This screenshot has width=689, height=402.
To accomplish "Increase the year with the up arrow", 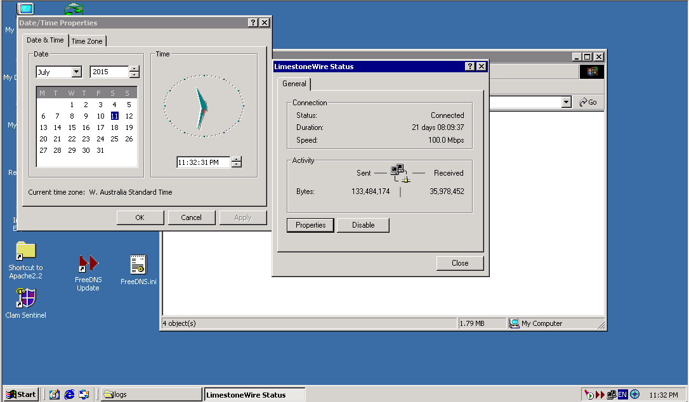I will (135, 69).
